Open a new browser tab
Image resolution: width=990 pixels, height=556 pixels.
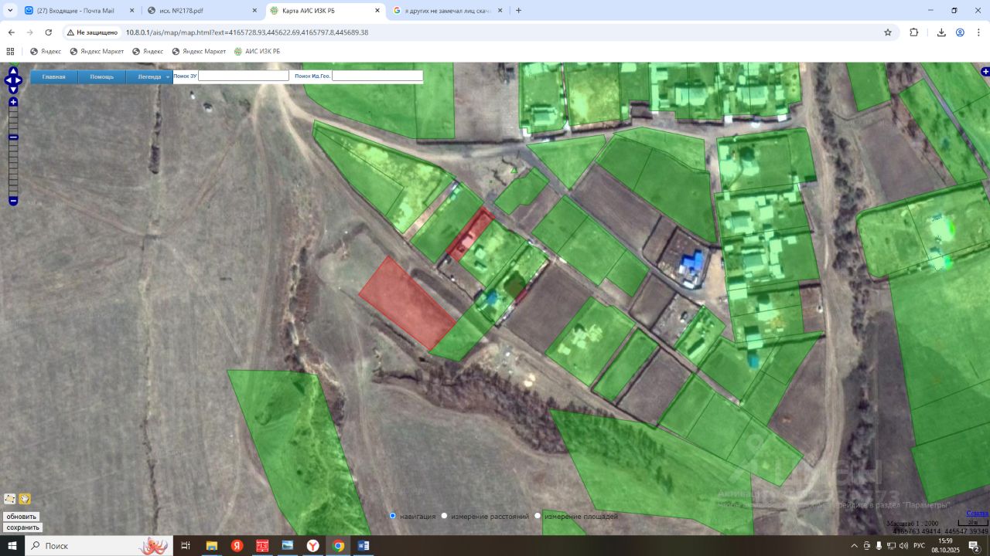tap(518, 11)
